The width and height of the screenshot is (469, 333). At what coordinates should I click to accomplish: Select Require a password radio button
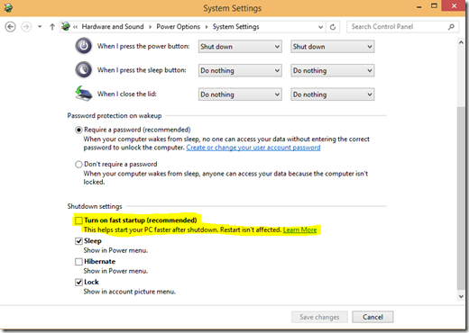pyautogui.click(x=78, y=130)
